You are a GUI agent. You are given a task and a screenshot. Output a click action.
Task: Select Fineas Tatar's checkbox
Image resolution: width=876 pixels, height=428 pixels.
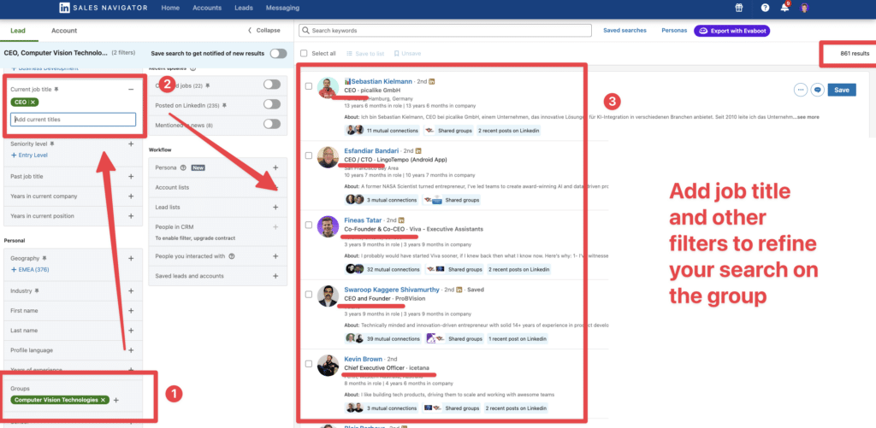(x=308, y=225)
